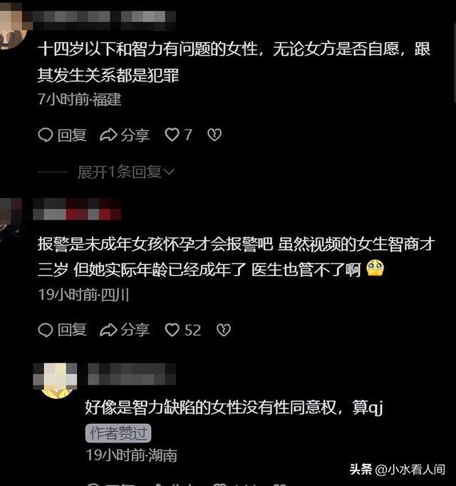This screenshot has height=486, width=456.
Task: Click the 回复 text under the Fujian comment
Action: (72, 135)
